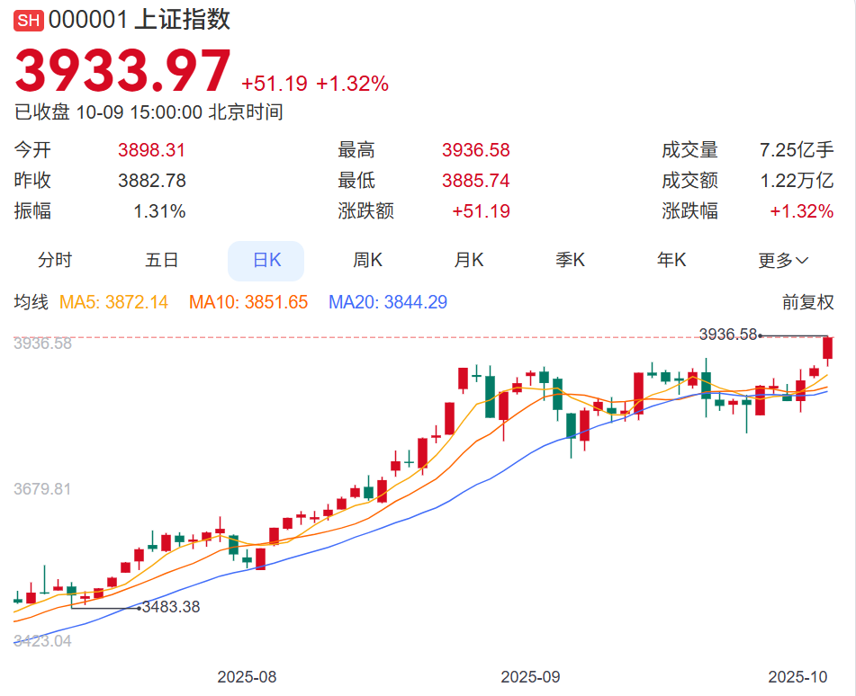This screenshot has height=696, width=856.
Task: Click the 均线 moving average legend label
Action: pyautogui.click(x=32, y=303)
